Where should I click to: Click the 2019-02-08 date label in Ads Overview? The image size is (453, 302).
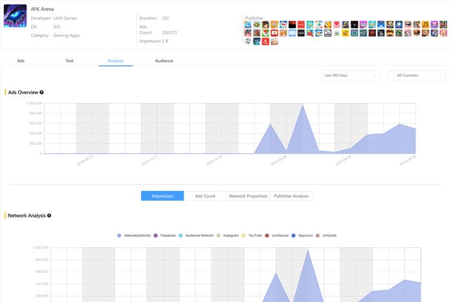pyautogui.click(x=279, y=161)
